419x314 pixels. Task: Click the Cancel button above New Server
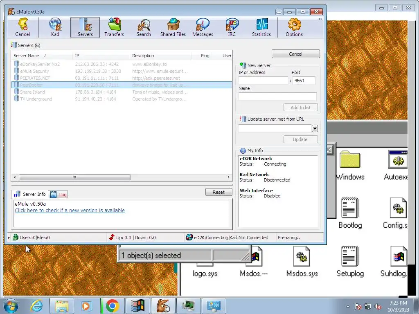pyautogui.click(x=295, y=54)
